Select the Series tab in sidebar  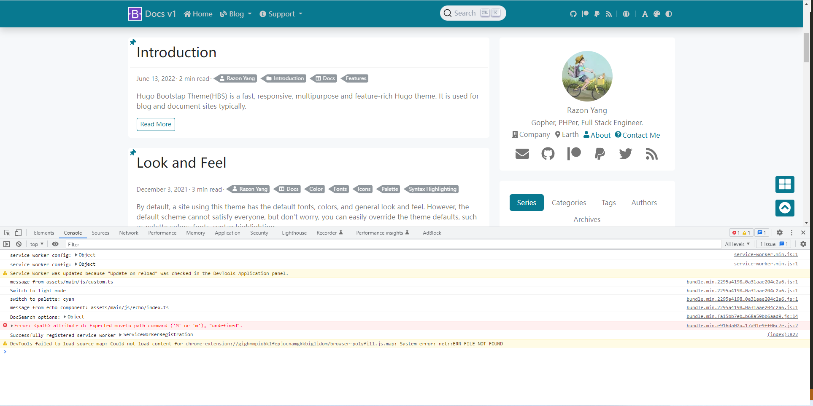(x=527, y=203)
